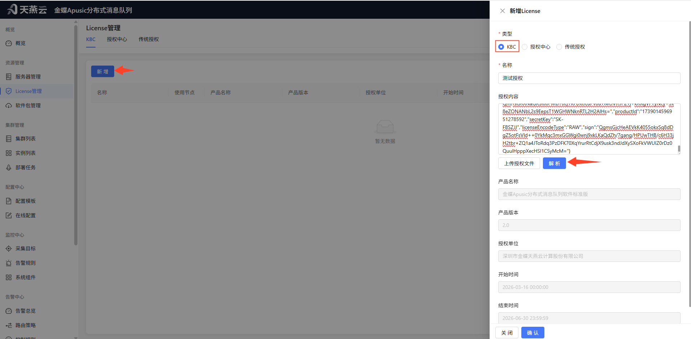Click the 告警规则 alarm icon
The height and width of the screenshot is (339, 691).
click(9, 263)
